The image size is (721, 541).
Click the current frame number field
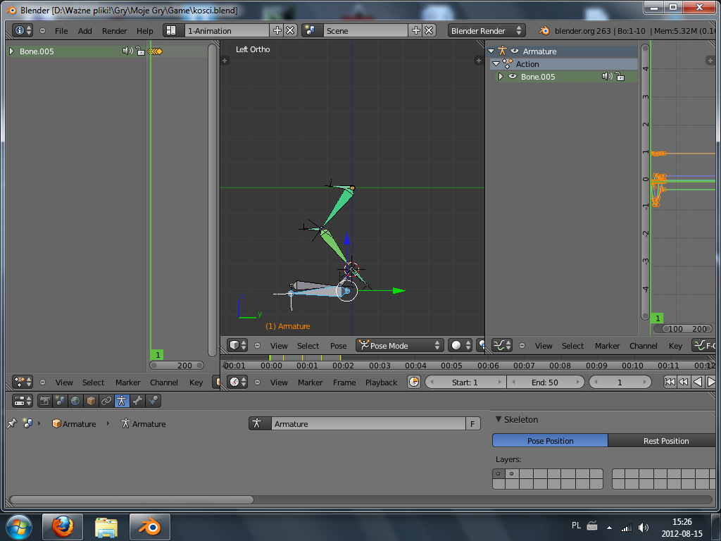pos(620,383)
